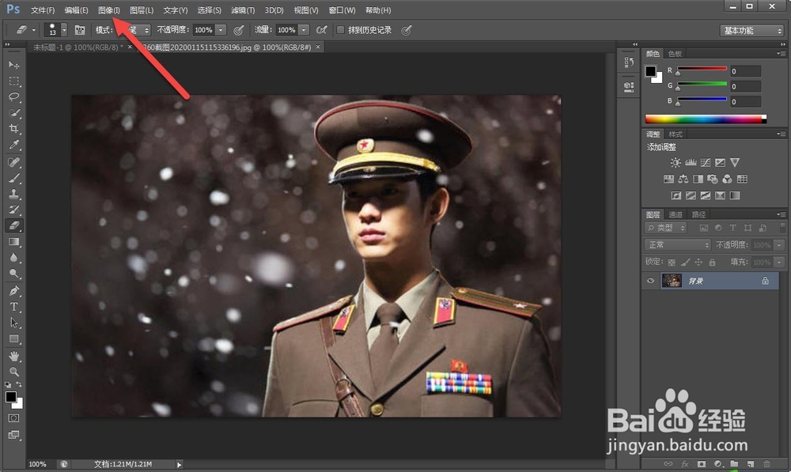Swap foreground and background colors

coord(19,384)
